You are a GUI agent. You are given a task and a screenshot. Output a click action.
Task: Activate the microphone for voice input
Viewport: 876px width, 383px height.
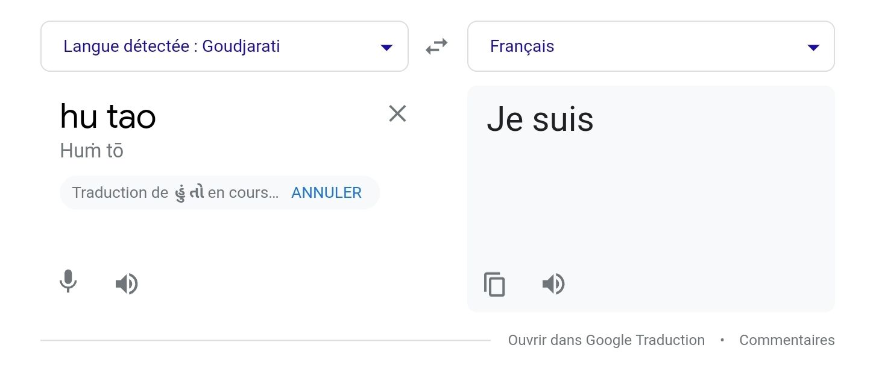tap(68, 283)
